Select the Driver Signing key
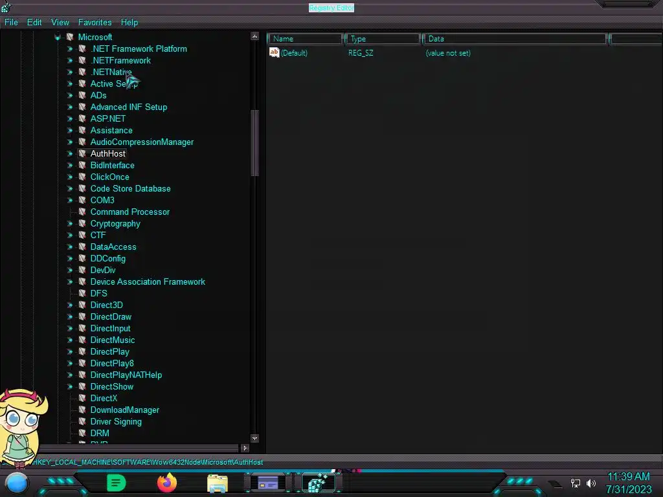Viewport: 663px width, 497px height. pos(116,422)
